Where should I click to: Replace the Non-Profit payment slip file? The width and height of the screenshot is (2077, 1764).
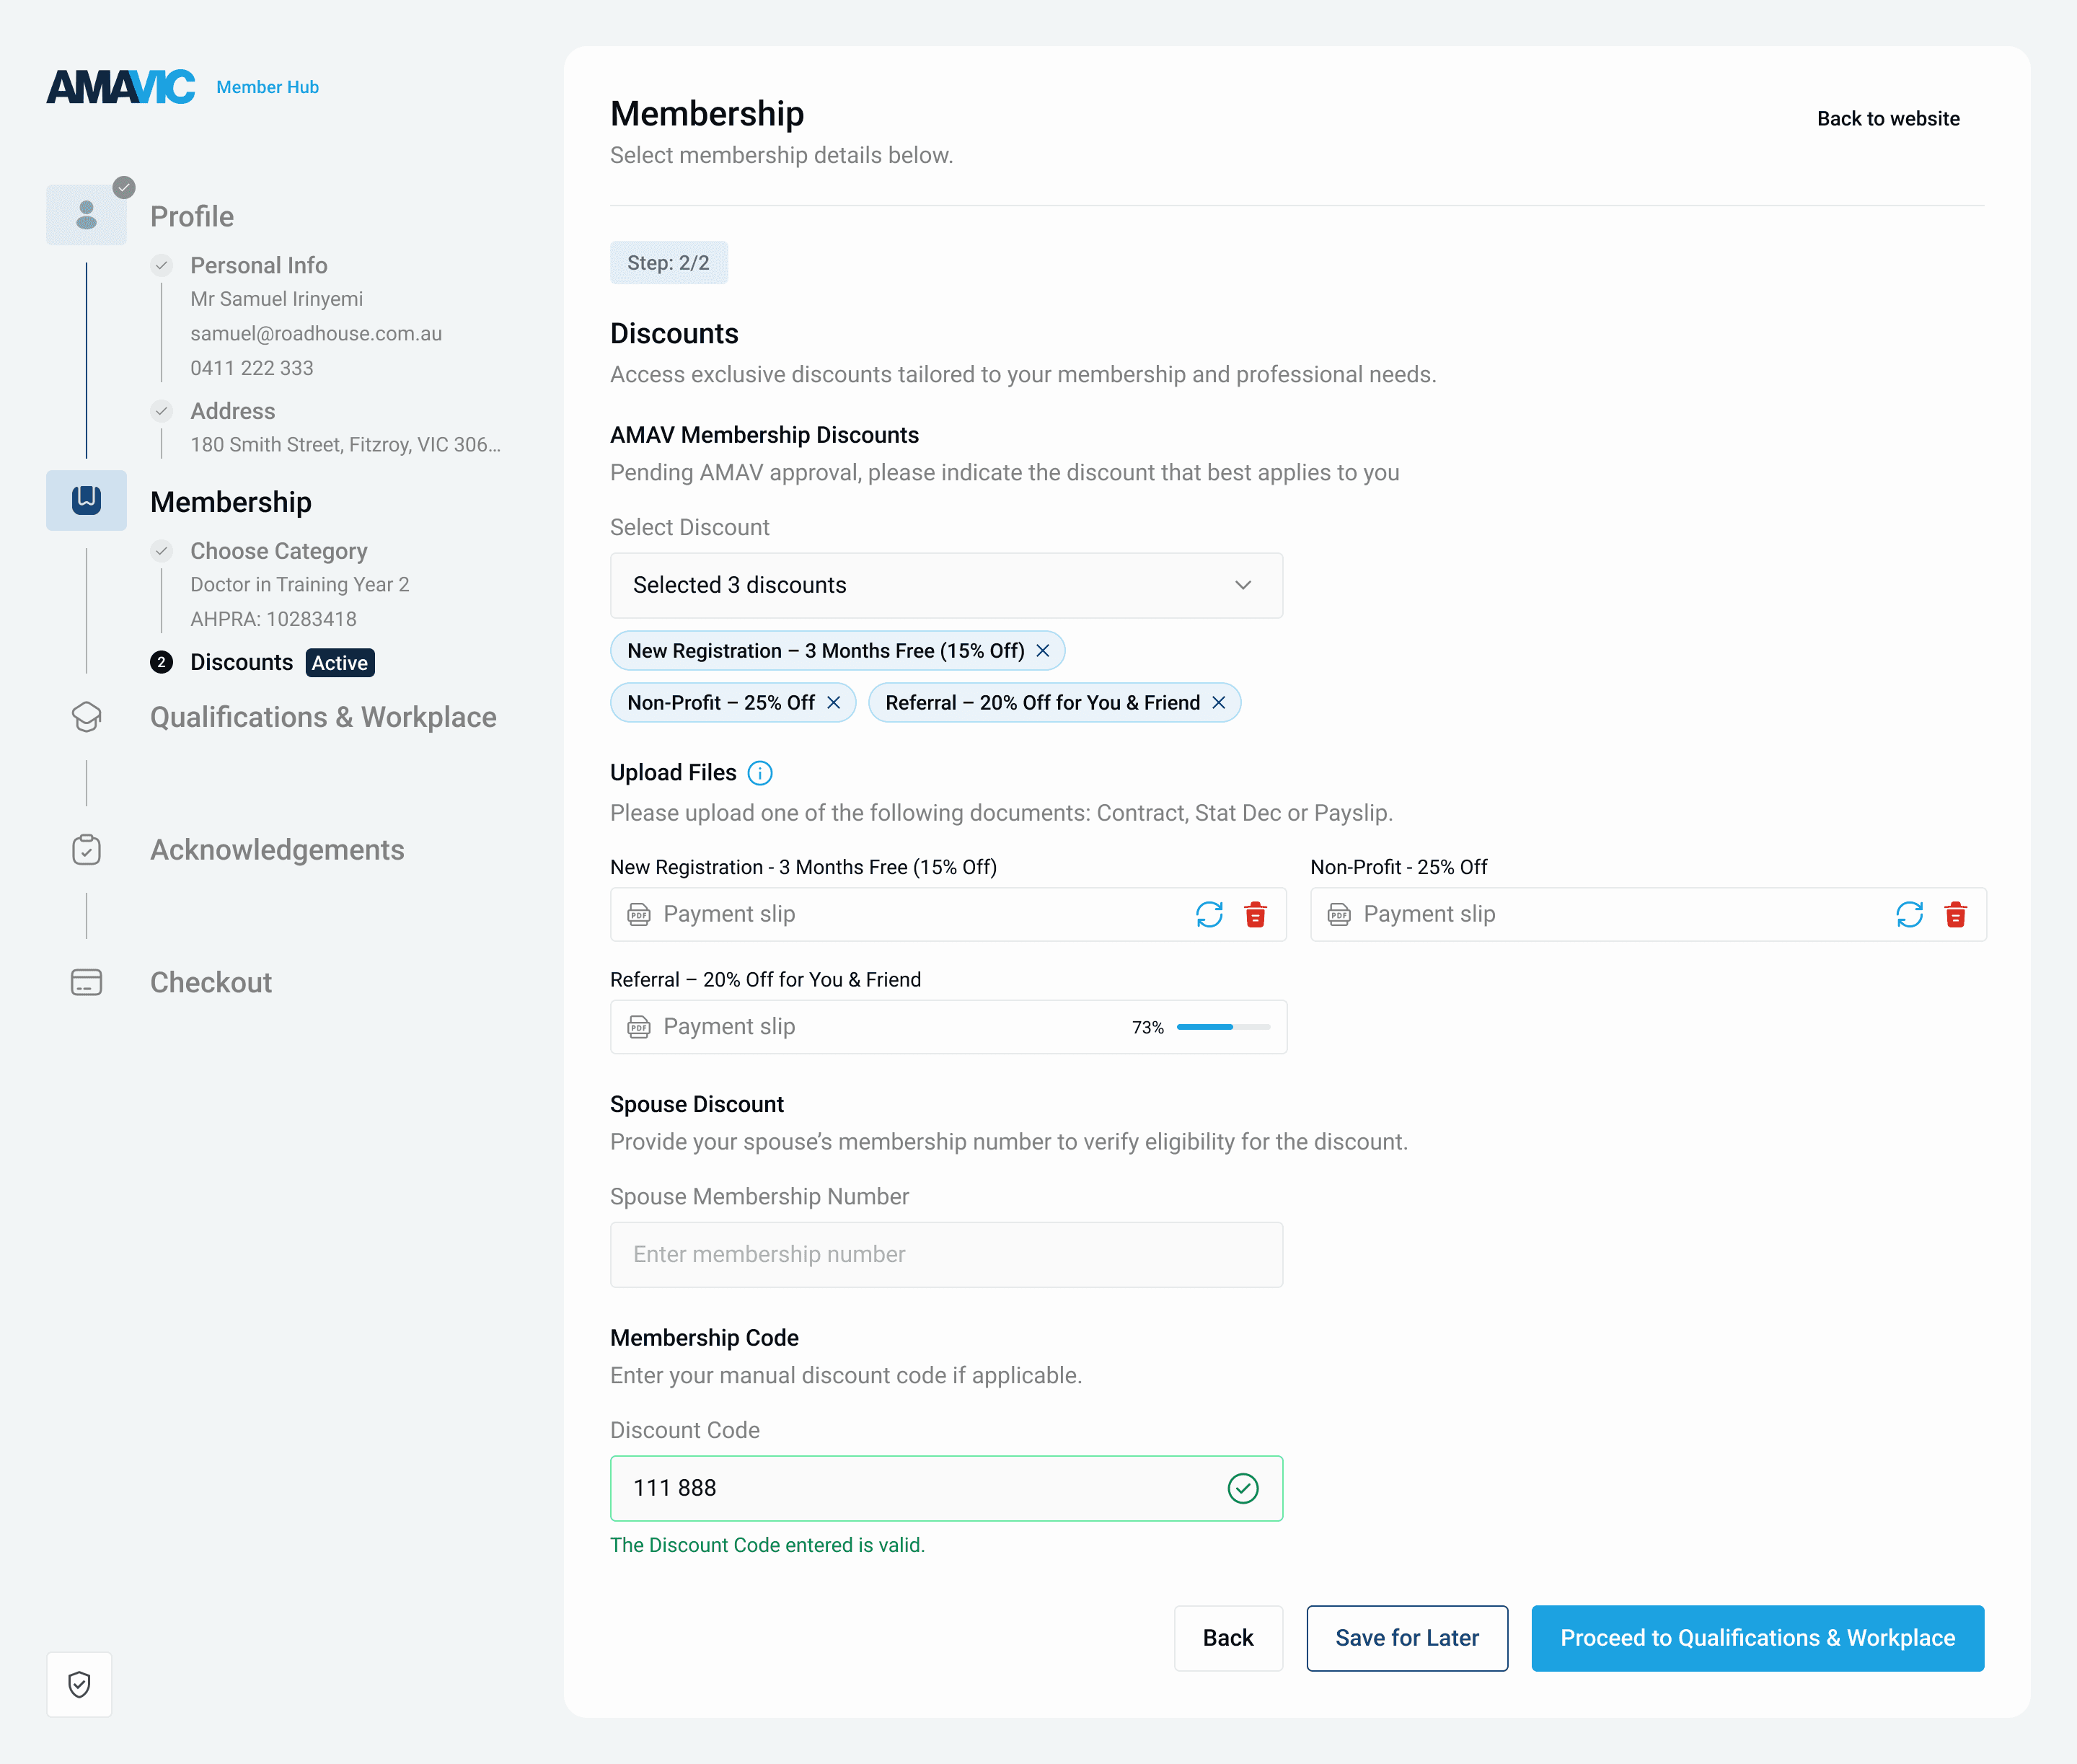coord(1909,914)
